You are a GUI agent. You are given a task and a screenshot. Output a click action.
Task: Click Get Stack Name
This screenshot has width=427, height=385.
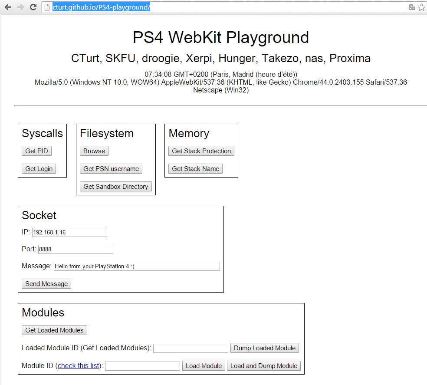(x=195, y=169)
